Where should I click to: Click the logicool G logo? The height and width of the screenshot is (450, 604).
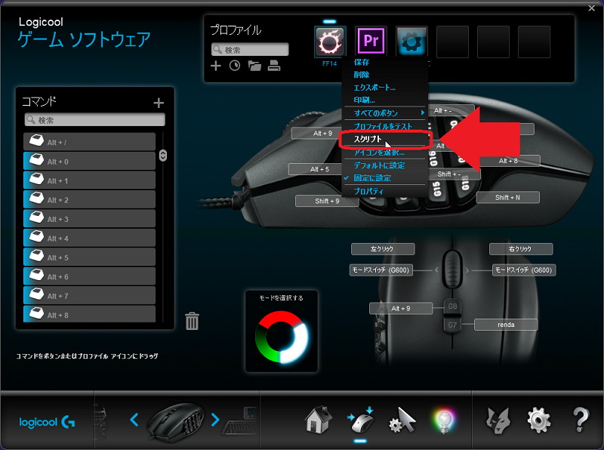47,422
